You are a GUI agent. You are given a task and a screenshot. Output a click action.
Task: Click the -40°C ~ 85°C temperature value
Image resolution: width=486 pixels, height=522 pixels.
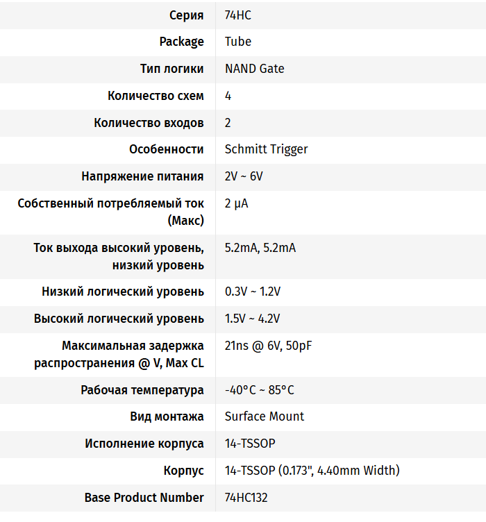259,390
